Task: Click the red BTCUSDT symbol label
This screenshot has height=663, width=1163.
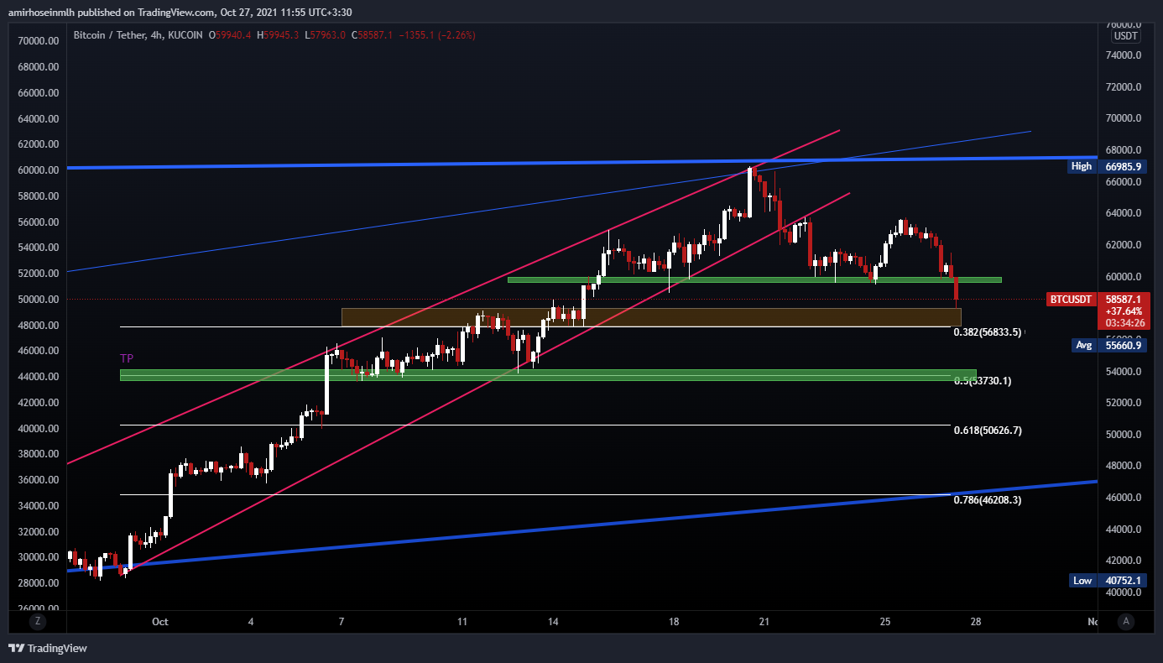Action: pyautogui.click(x=1072, y=300)
